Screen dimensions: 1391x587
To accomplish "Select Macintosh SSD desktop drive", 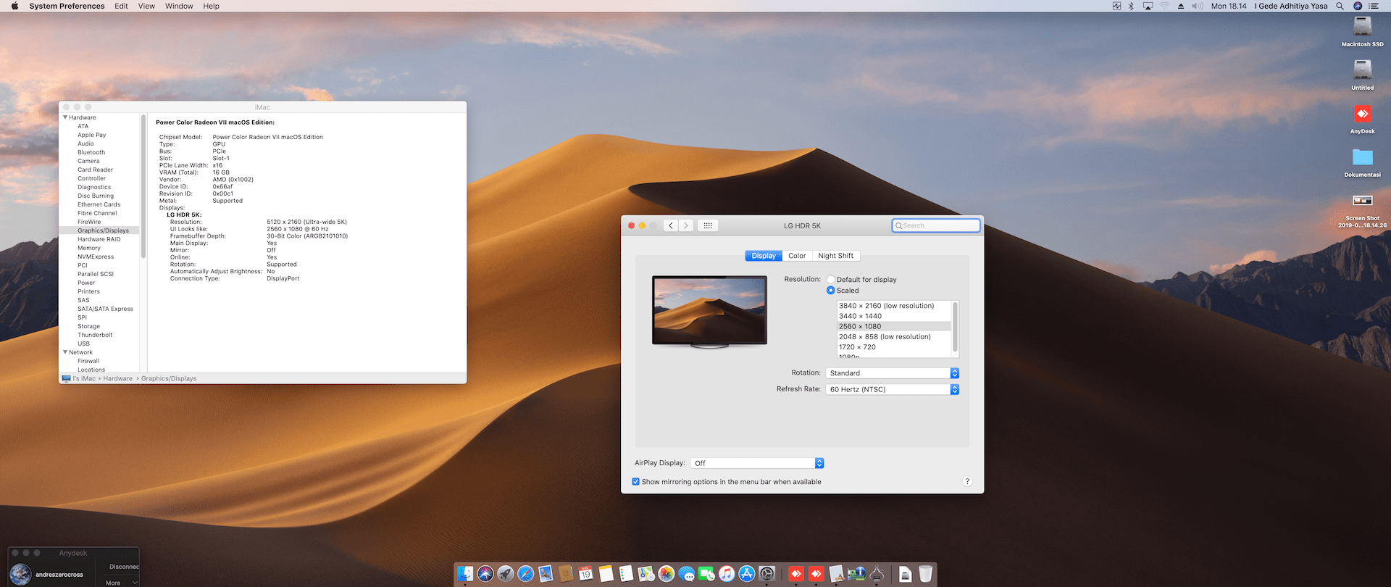I will coord(1362,30).
